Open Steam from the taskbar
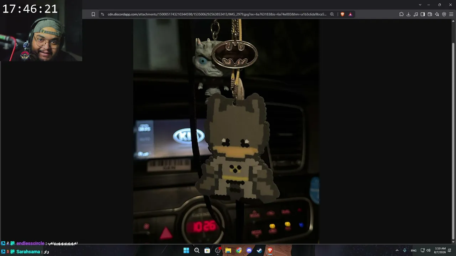The height and width of the screenshot is (256, 456). click(259, 251)
